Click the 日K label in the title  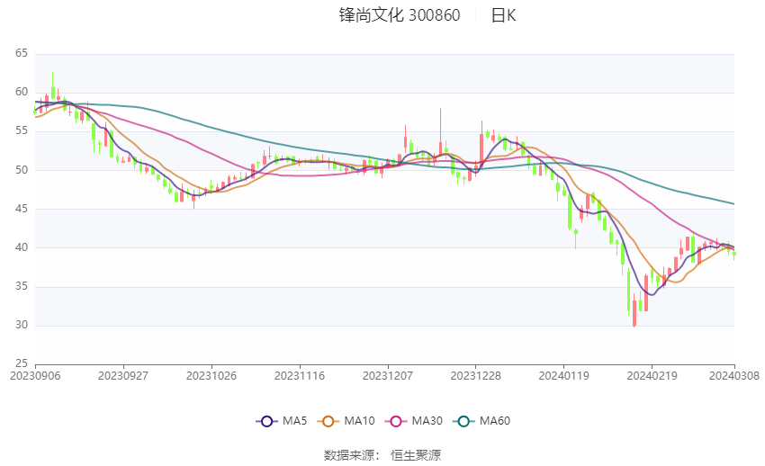503,15
